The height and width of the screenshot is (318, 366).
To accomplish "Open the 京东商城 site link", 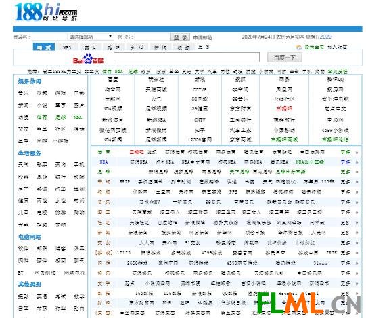I will 240,140.
